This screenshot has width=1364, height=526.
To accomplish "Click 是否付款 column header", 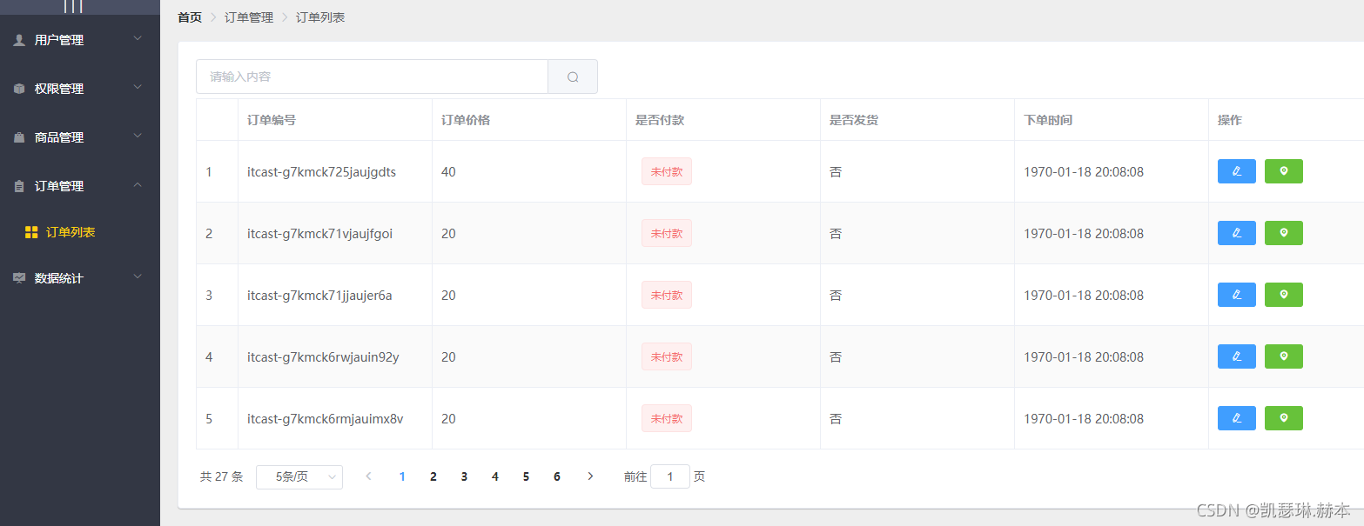I will pos(660,120).
